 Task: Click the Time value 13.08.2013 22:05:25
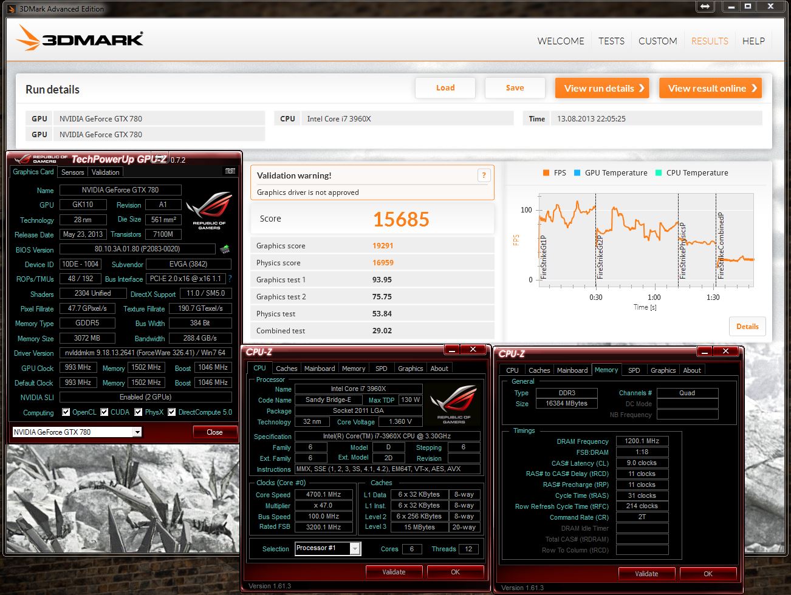pos(591,119)
